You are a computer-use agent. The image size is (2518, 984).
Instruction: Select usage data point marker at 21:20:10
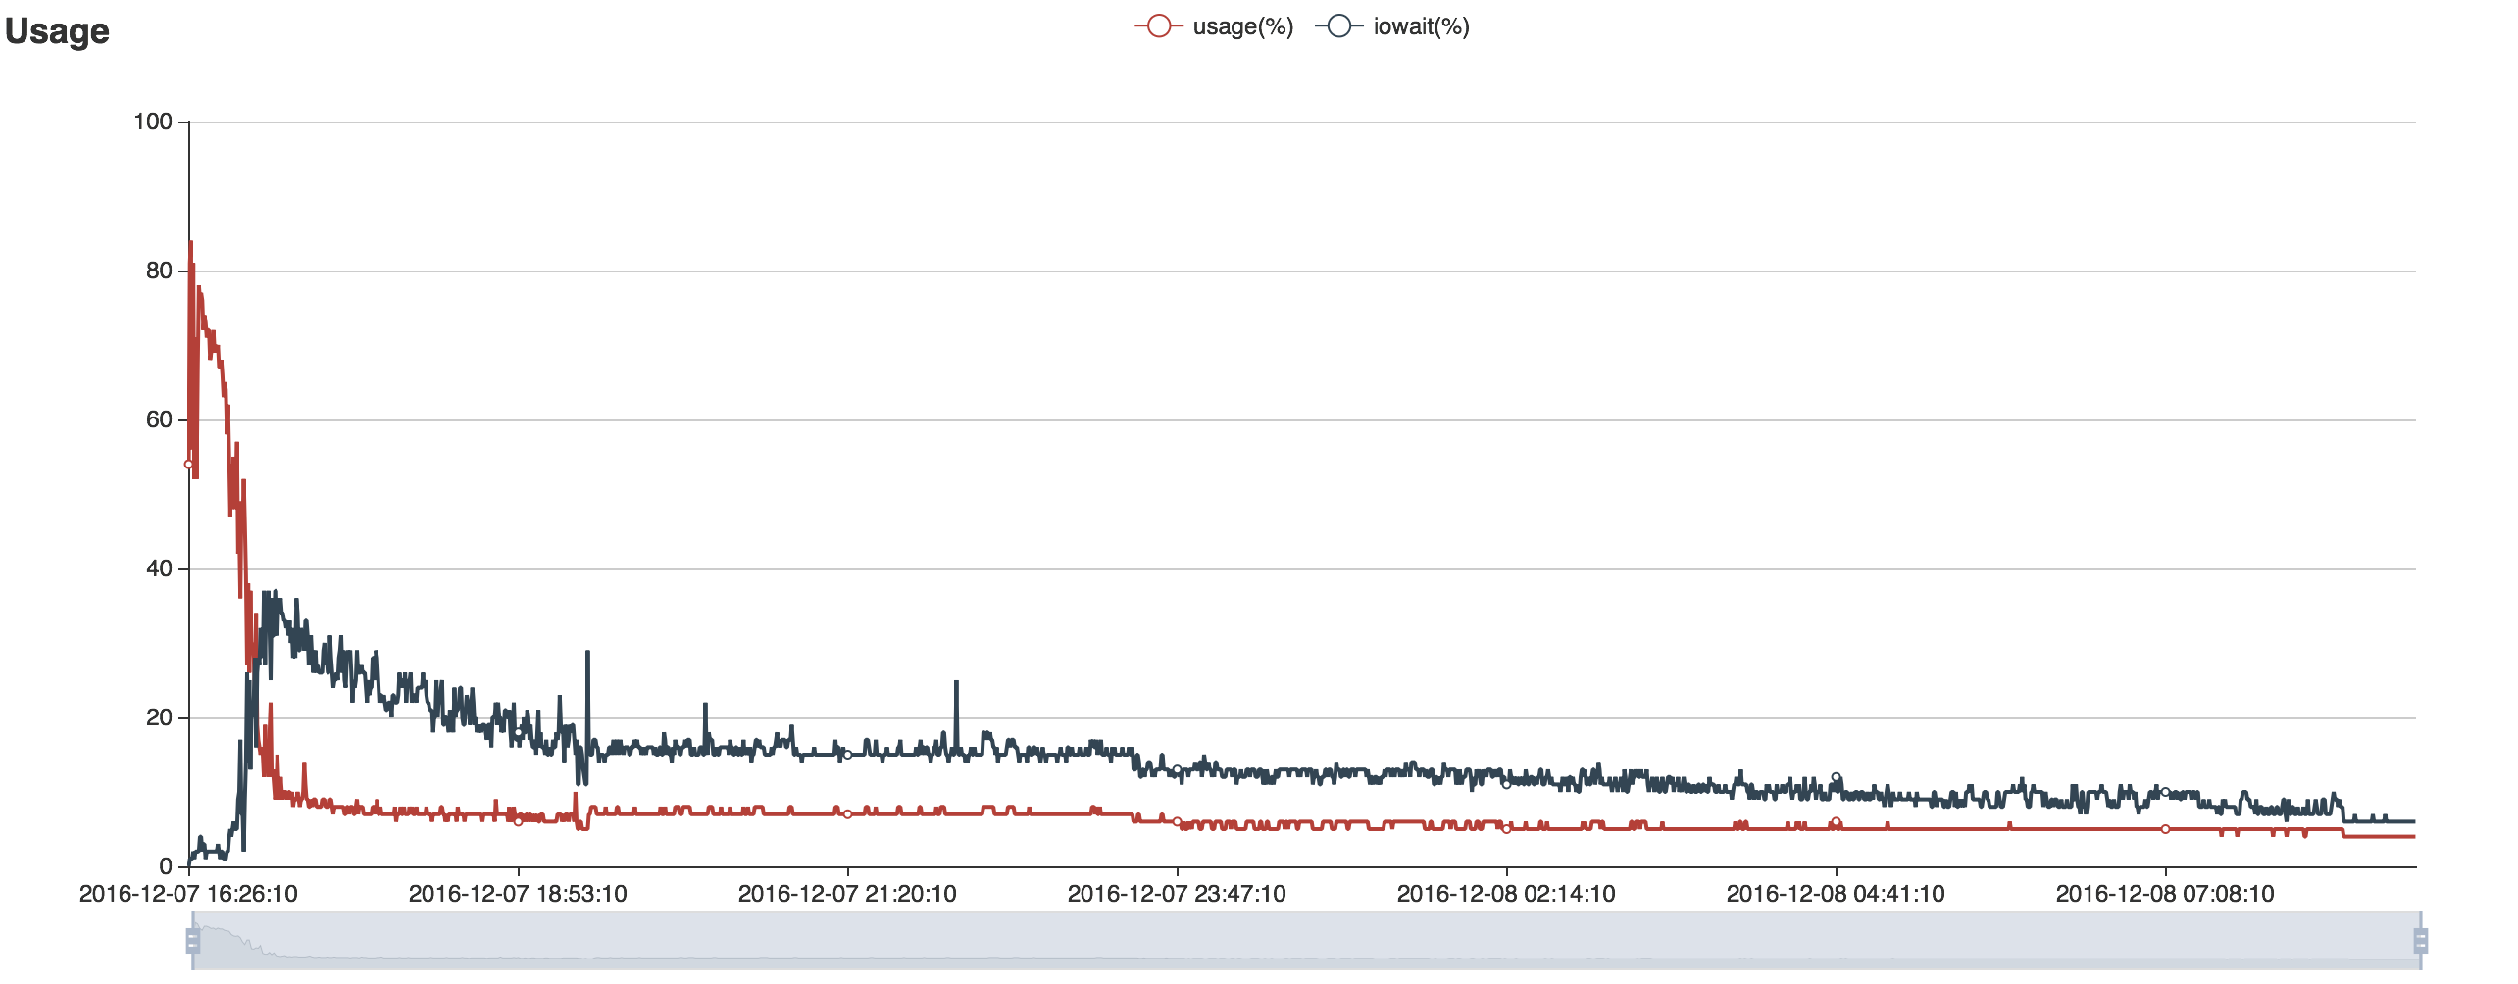848,814
